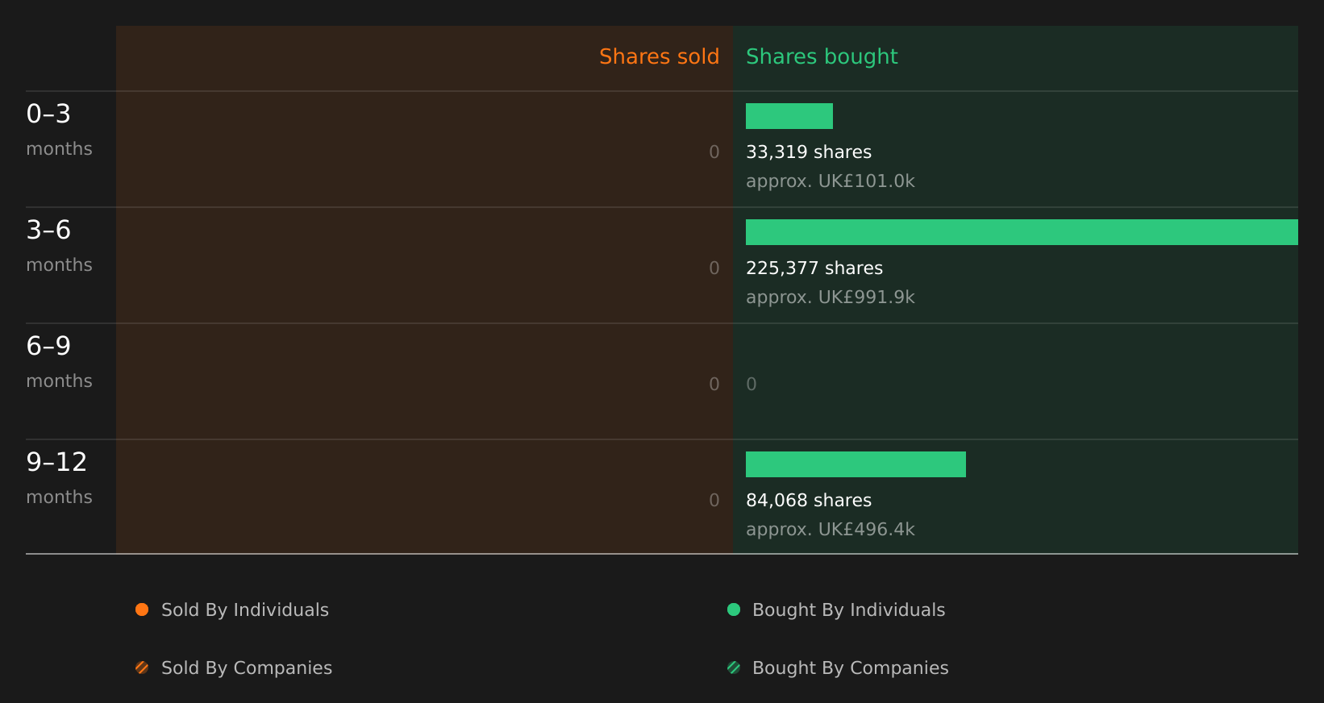Viewport: 1324px width, 703px height.
Task: Click the 9–12 months row label
Action: click(x=59, y=478)
